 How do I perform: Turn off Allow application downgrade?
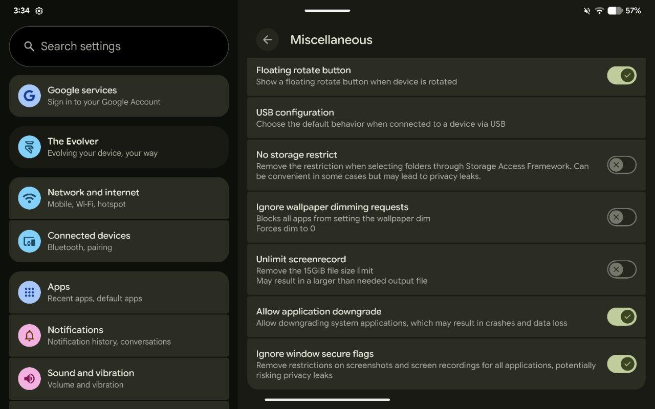[621, 317]
